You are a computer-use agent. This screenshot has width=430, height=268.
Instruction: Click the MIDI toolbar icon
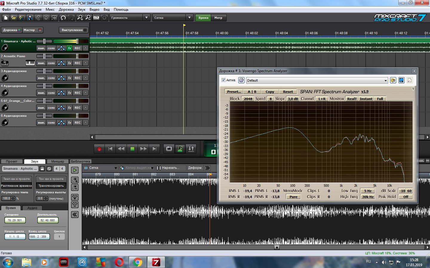(x=96, y=18)
